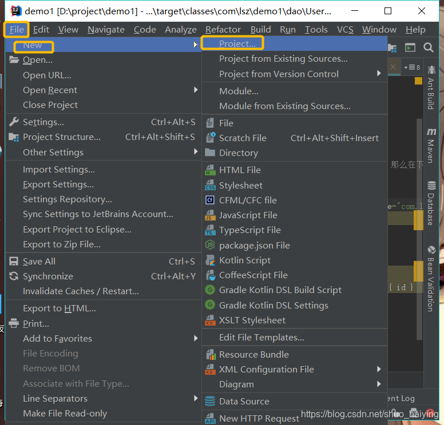Choose New Project... from the submenu

click(x=295, y=43)
